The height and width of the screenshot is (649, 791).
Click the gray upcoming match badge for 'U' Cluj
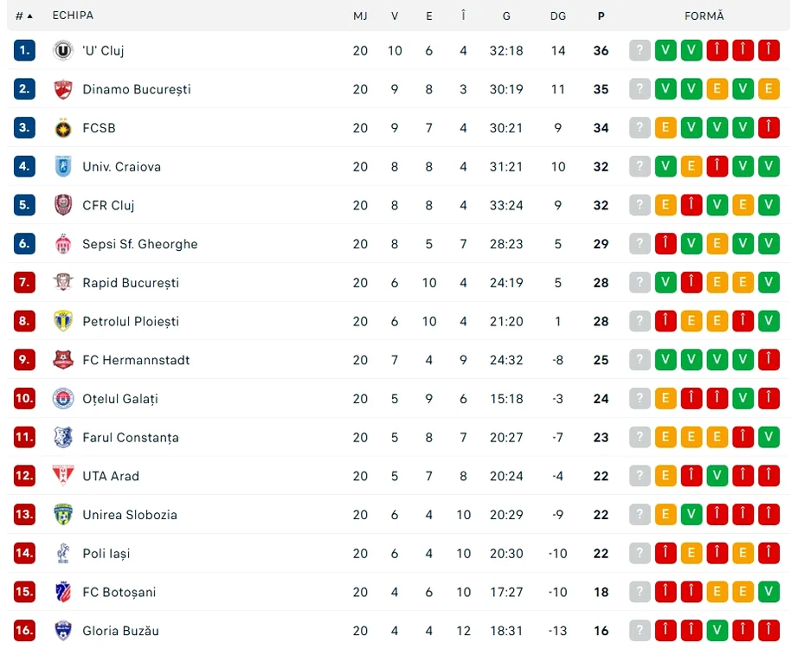pyautogui.click(x=640, y=50)
